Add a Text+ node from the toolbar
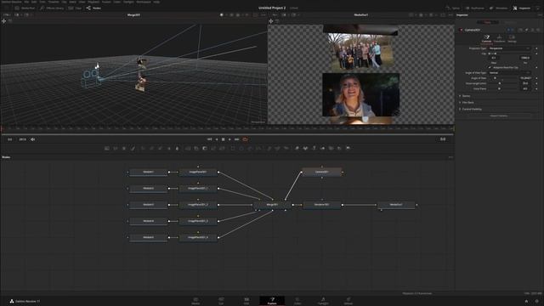The height and width of the screenshot is (306, 544). click(124, 148)
